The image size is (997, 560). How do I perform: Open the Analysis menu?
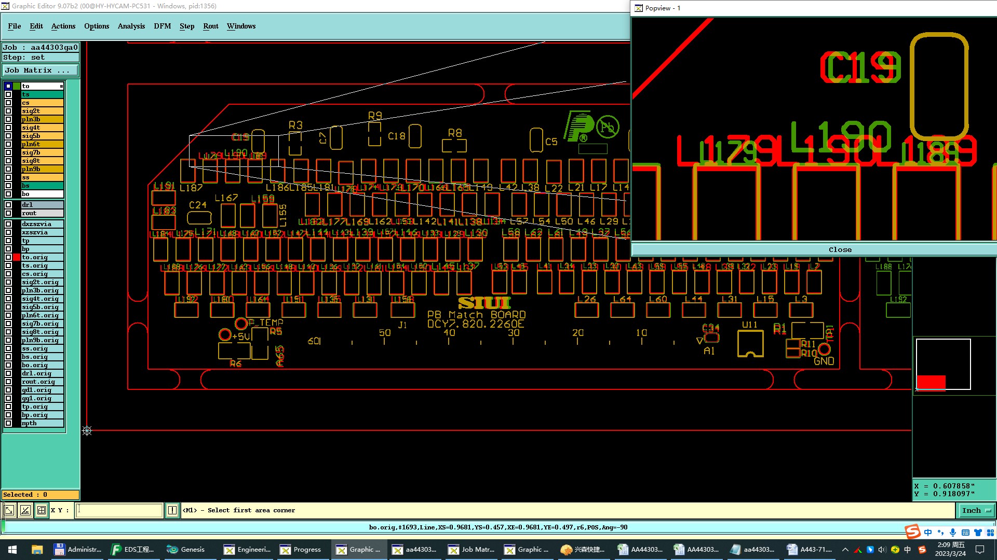point(131,26)
